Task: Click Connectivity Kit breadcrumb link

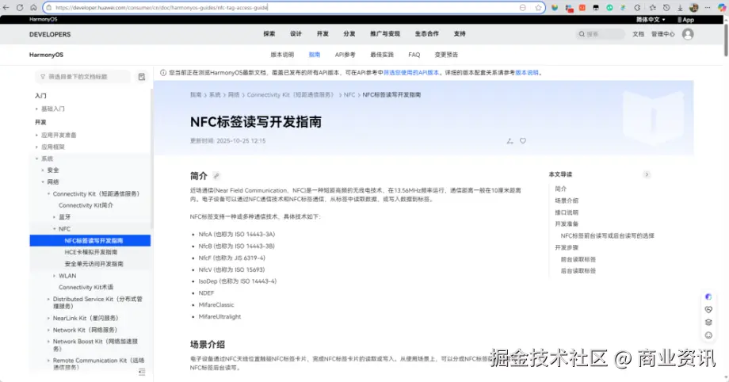Action: coord(291,95)
